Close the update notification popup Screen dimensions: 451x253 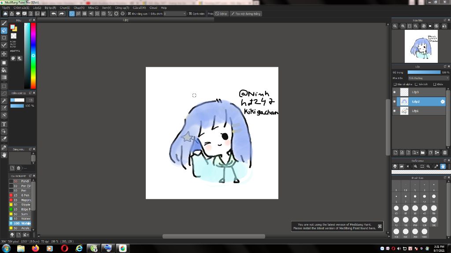pyautogui.click(x=380, y=226)
